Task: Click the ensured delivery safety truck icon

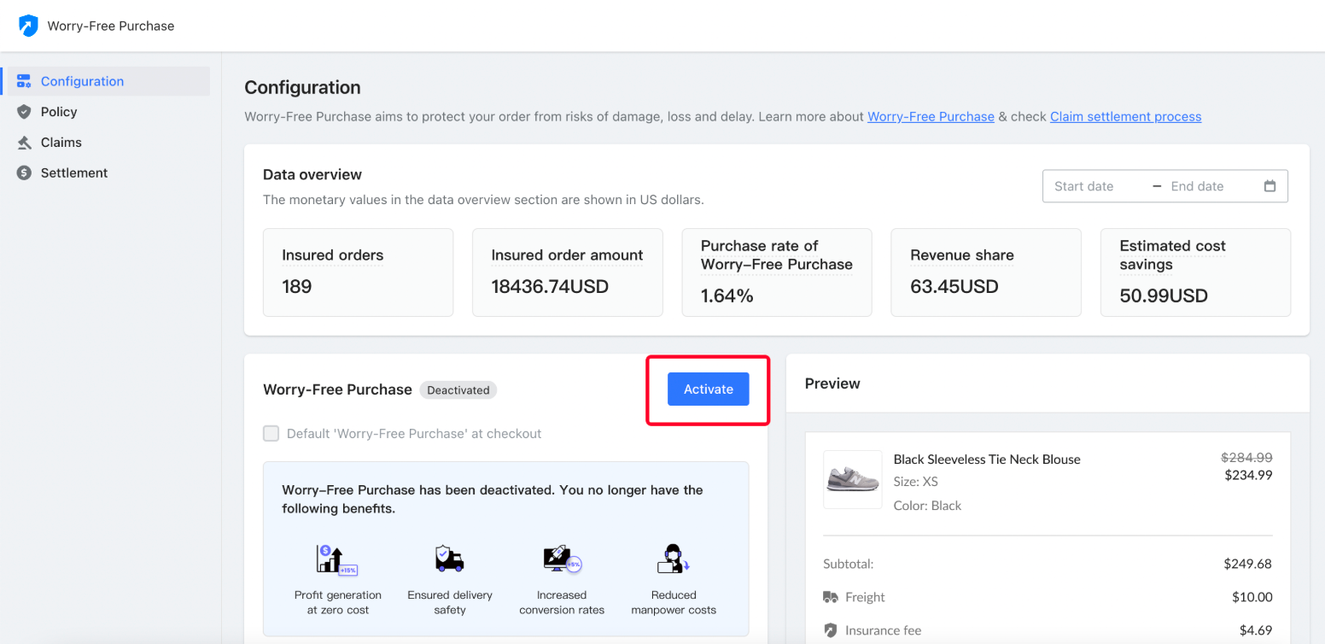Action: click(x=449, y=559)
